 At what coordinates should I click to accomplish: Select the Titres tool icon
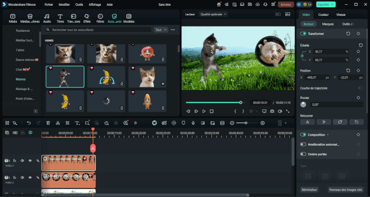[60, 18]
